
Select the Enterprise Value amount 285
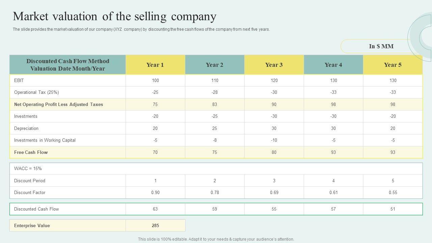(155, 226)
